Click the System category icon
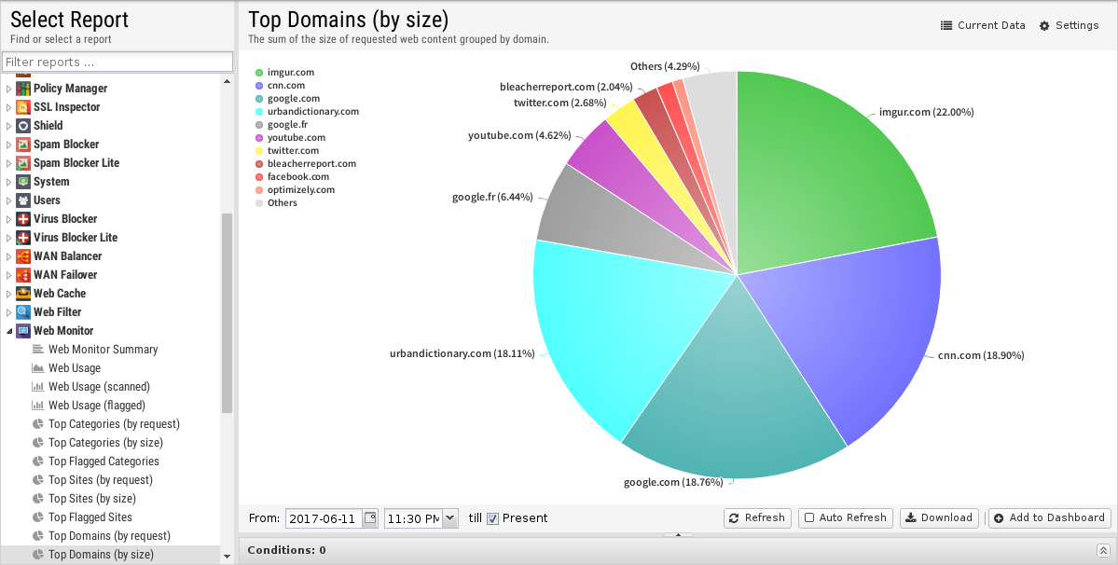This screenshot has height=565, width=1118. [x=22, y=182]
